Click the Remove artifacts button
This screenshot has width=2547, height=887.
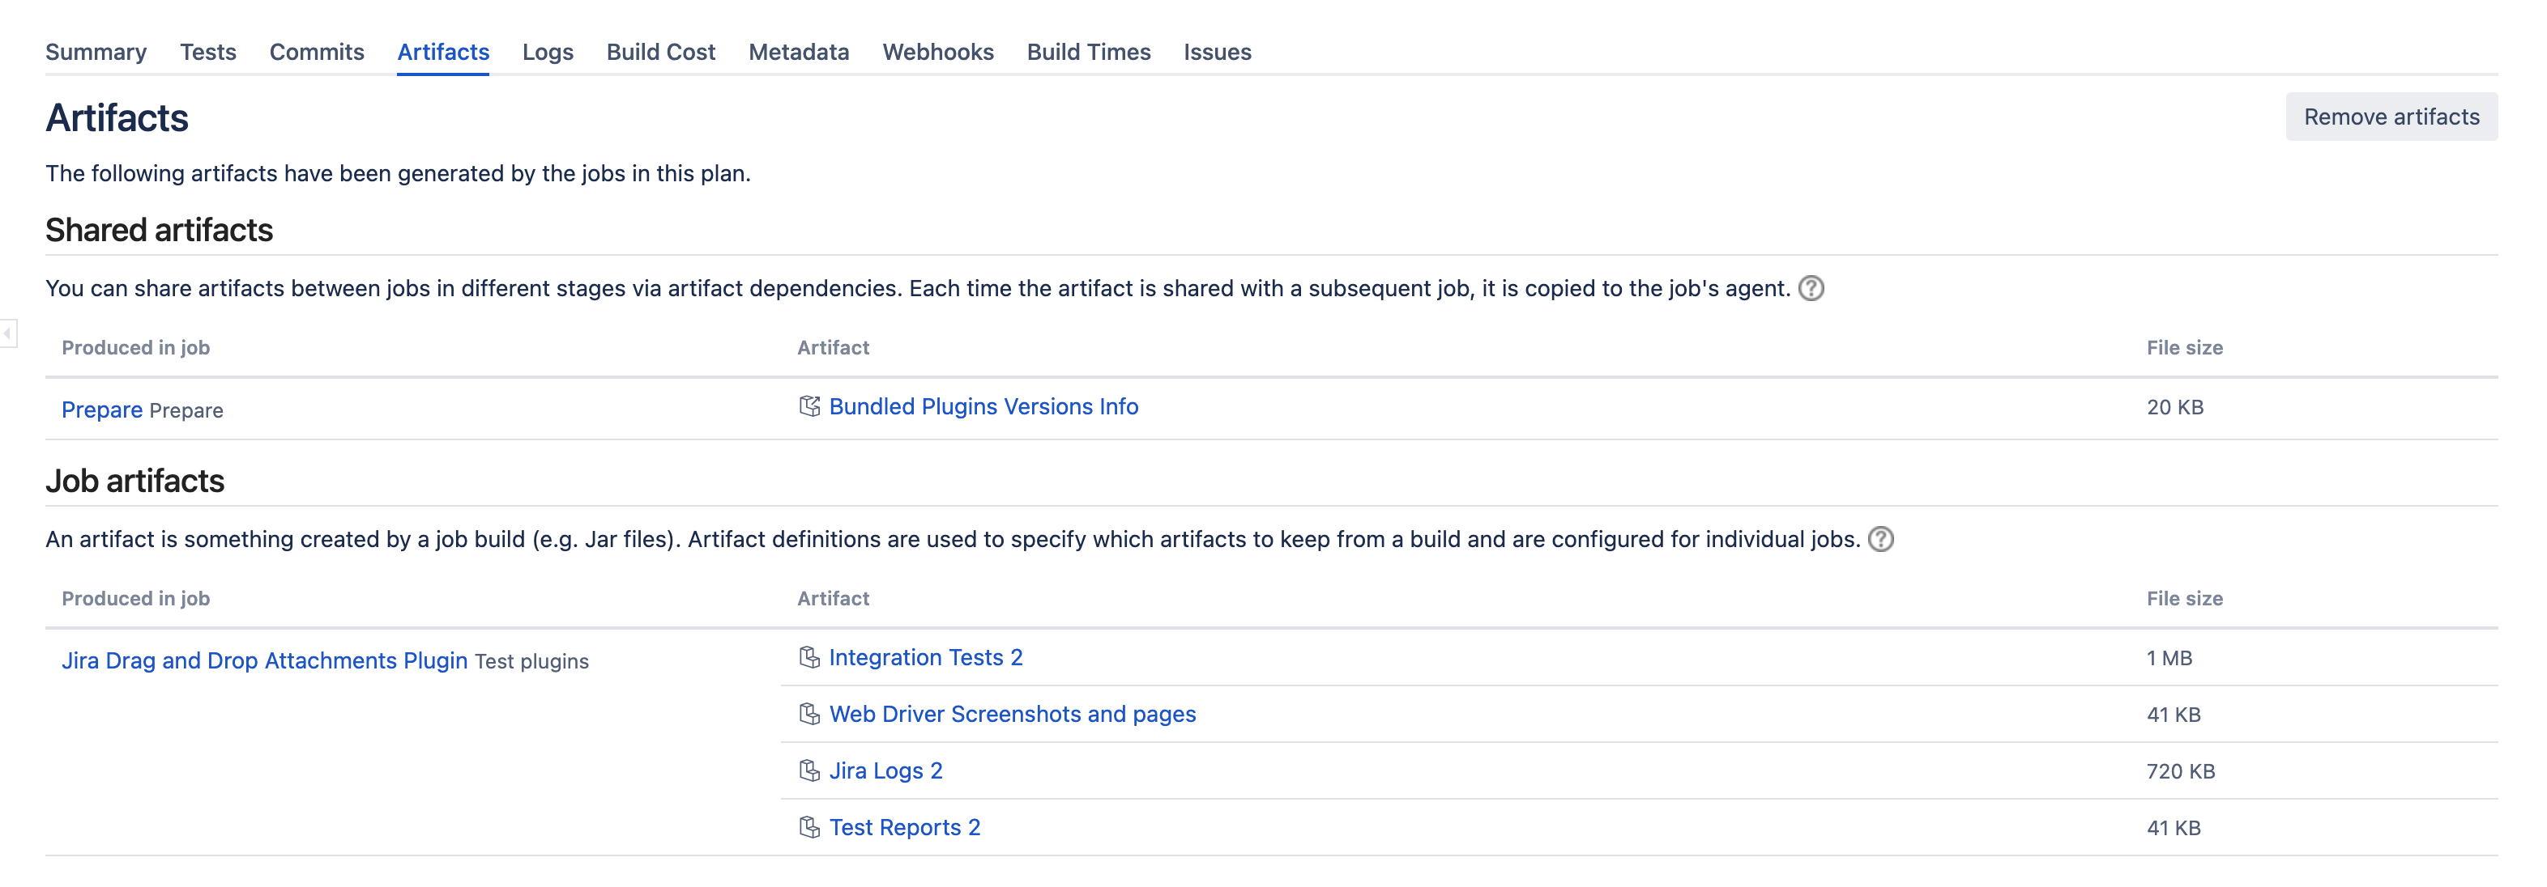point(2391,117)
